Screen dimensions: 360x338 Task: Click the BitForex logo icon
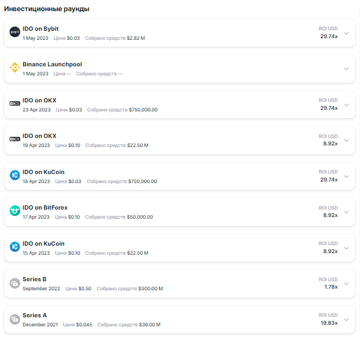[15, 211]
